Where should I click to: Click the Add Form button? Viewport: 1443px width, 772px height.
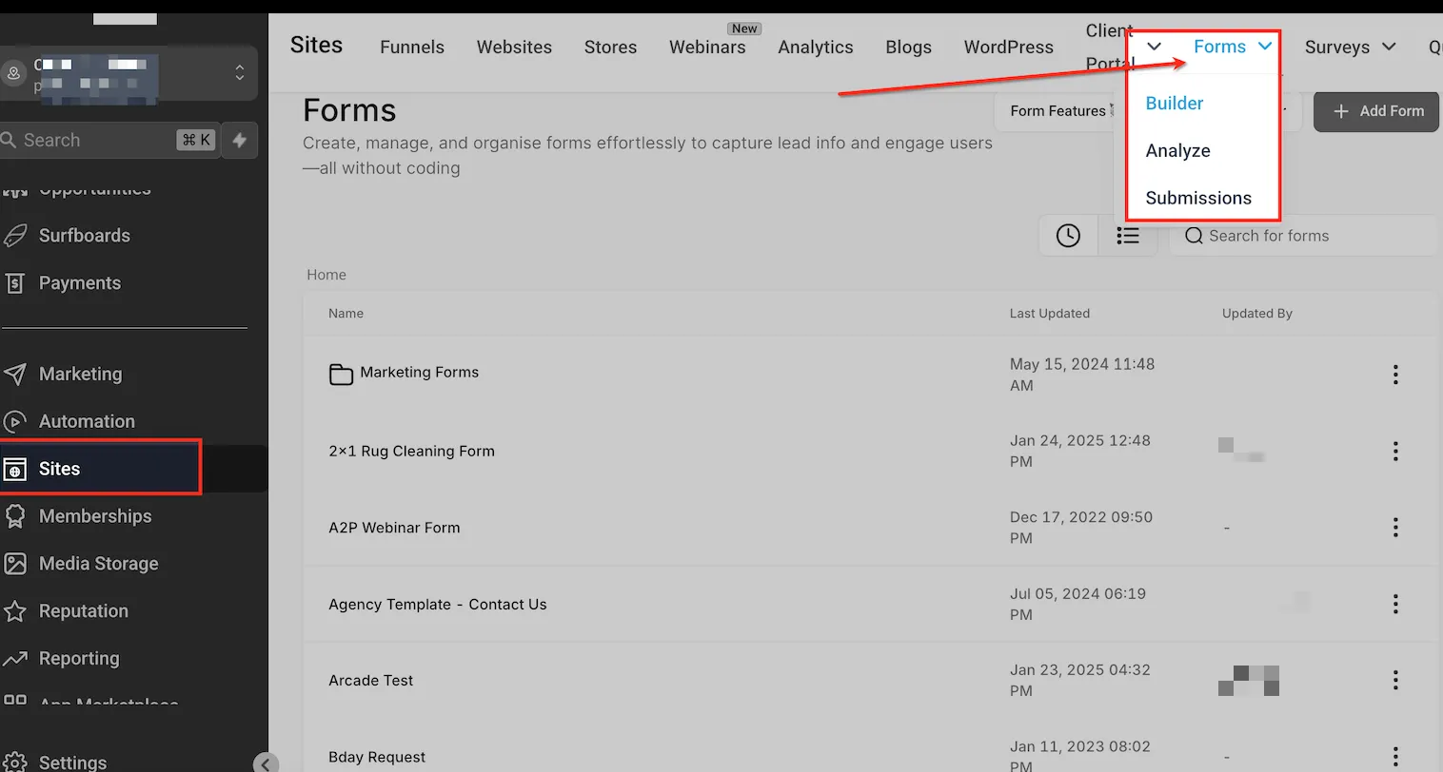[x=1376, y=111]
